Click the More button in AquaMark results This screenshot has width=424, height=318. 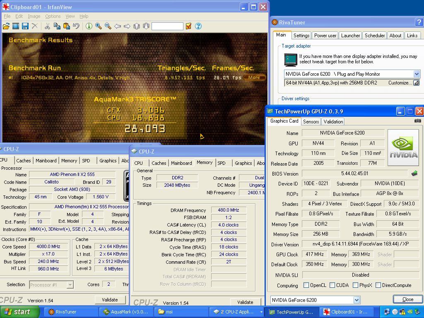pos(254,77)
